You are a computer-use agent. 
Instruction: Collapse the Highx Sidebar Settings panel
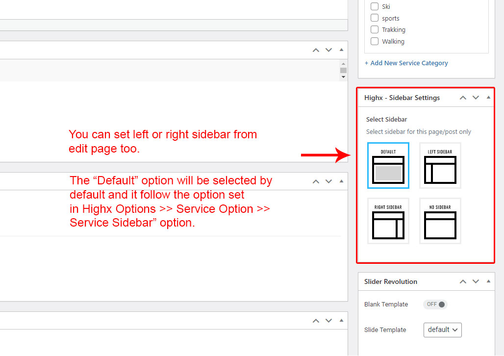point(488,98)
